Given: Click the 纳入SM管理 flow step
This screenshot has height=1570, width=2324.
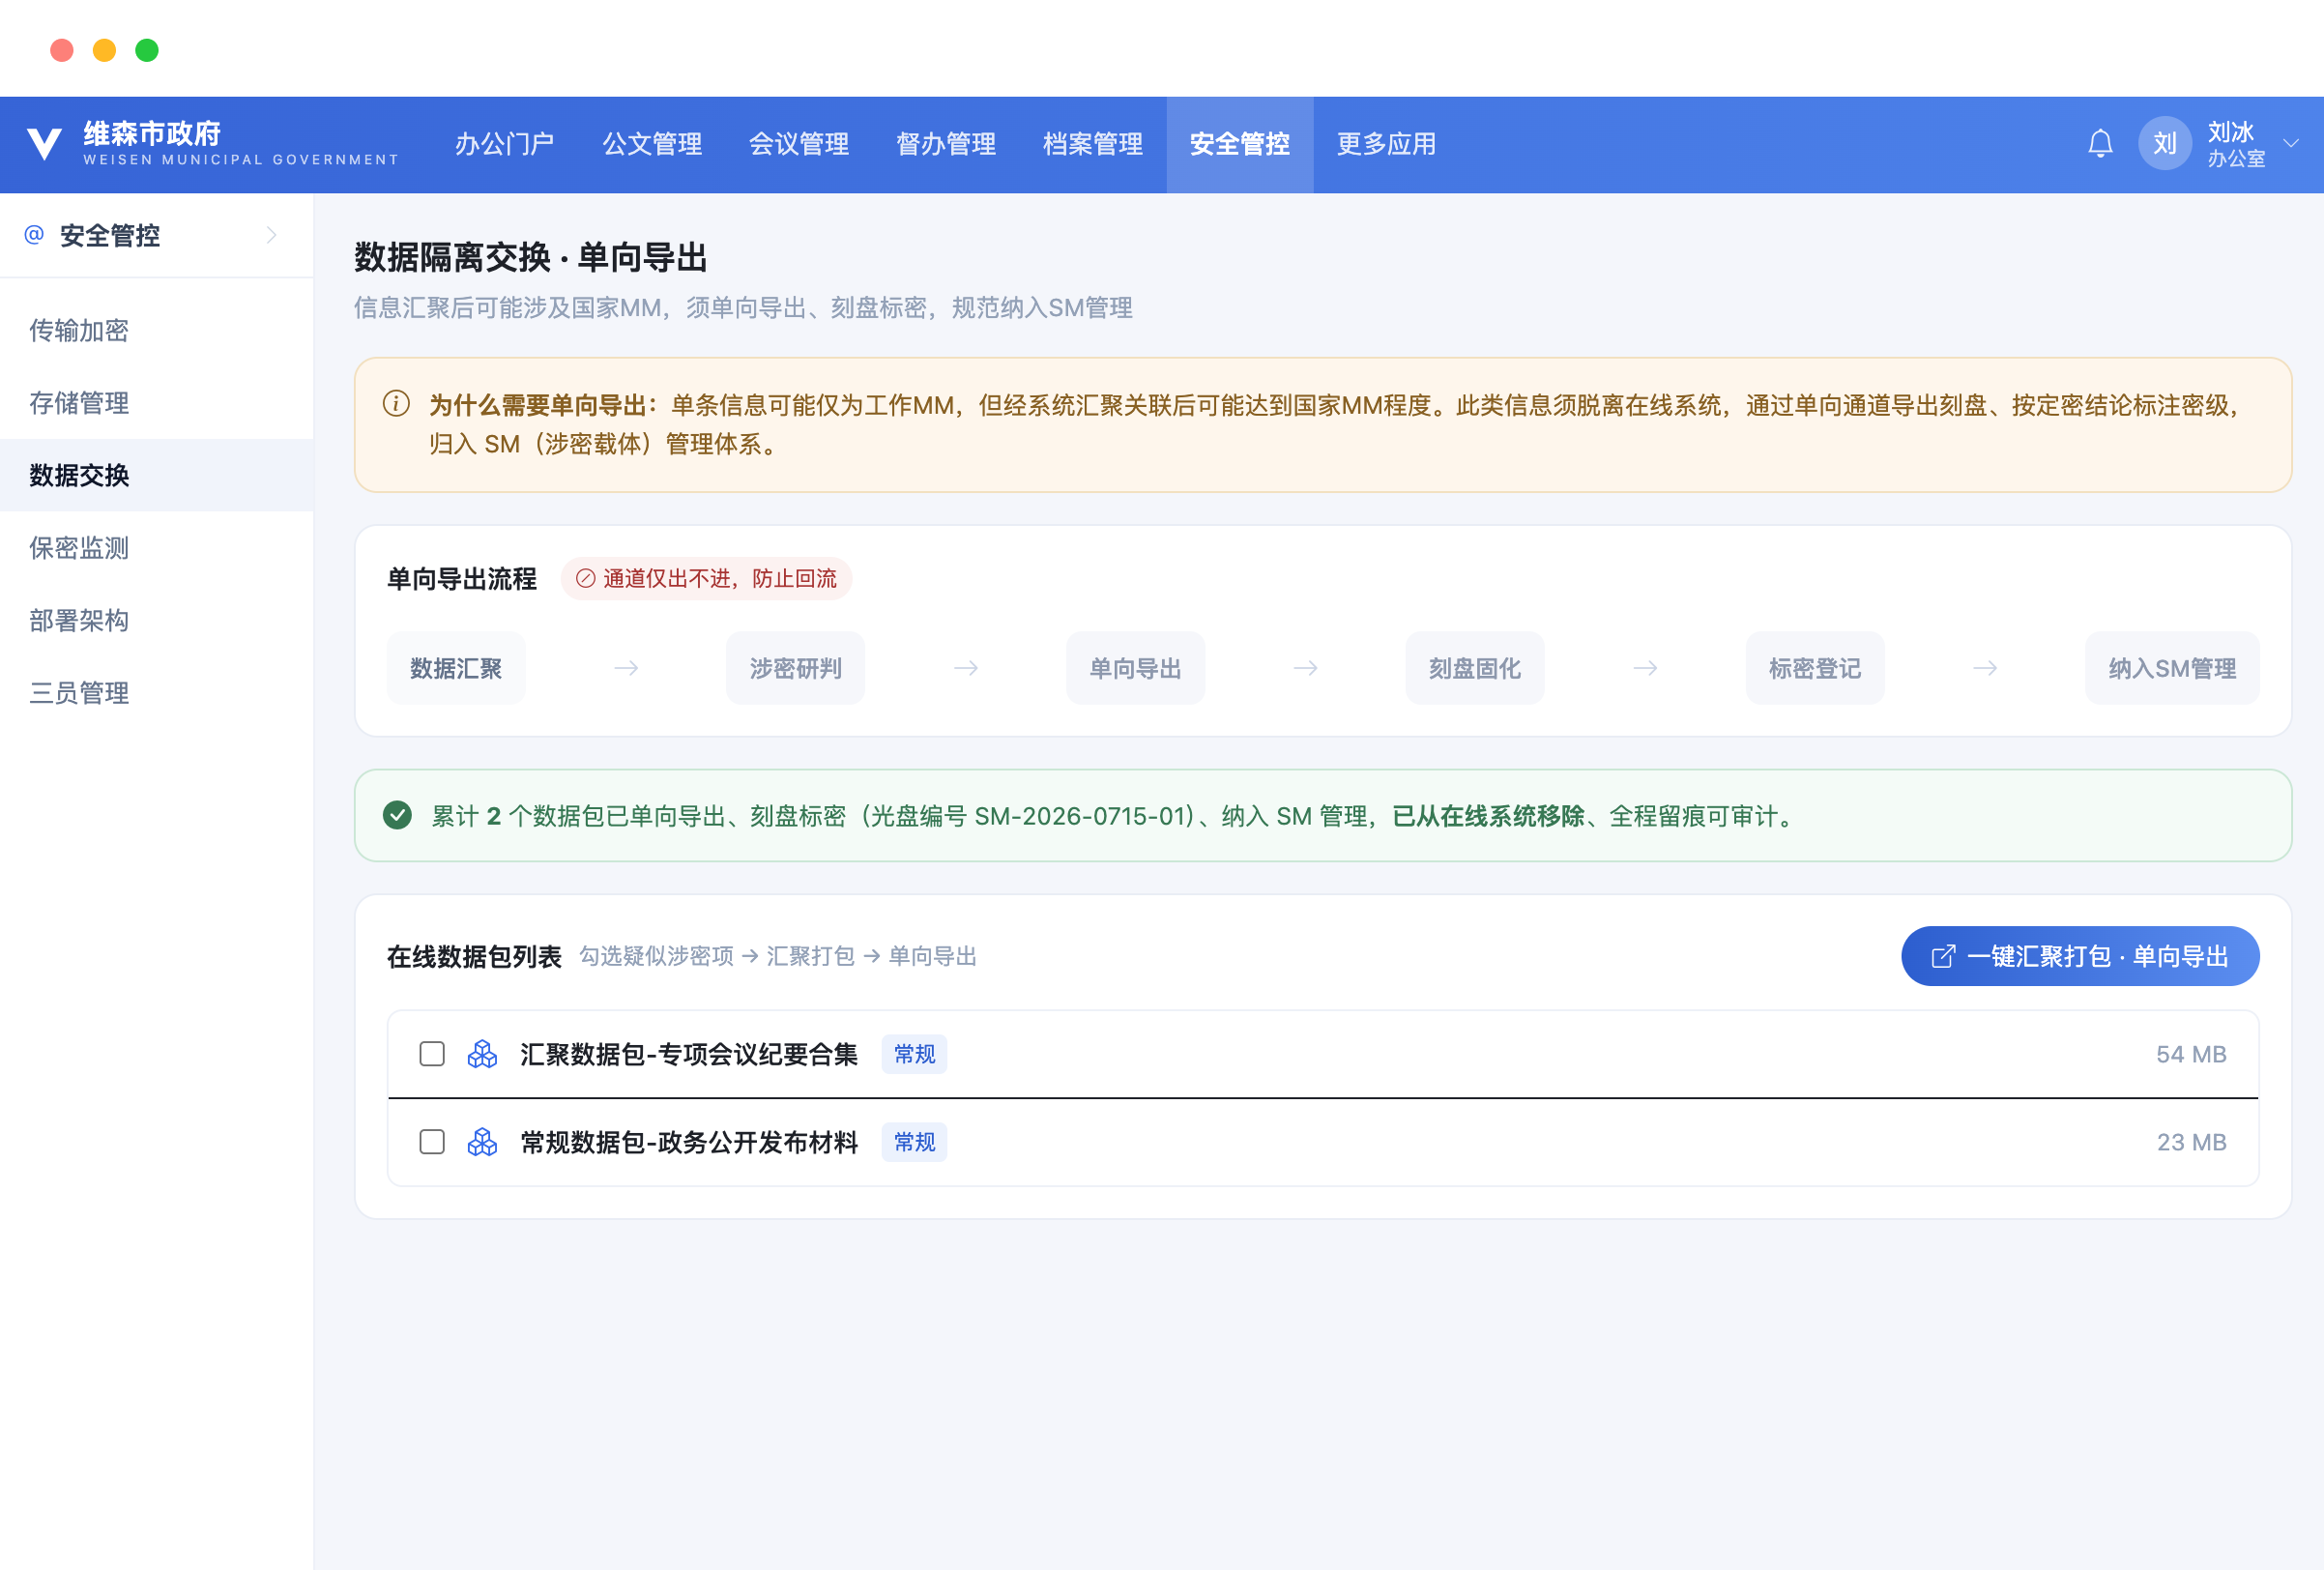Looking at the screenshot, I should [2172, 668].
